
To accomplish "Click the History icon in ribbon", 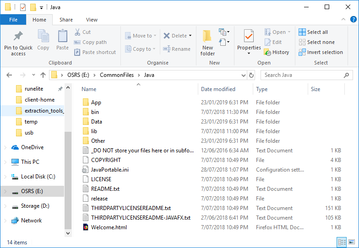I will tap(268, 52).
